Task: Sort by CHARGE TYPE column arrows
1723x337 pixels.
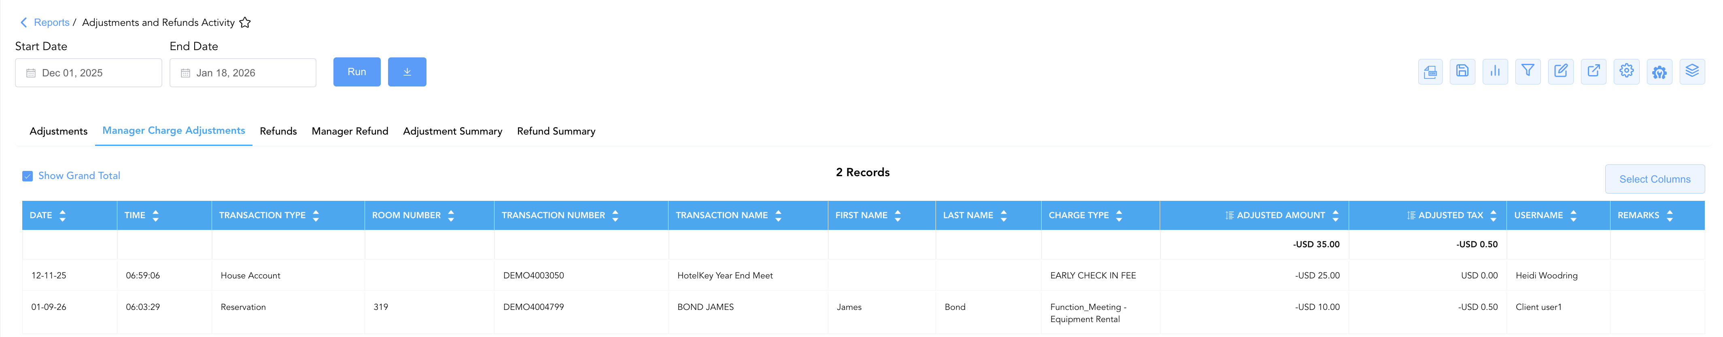Action: 1119,215
